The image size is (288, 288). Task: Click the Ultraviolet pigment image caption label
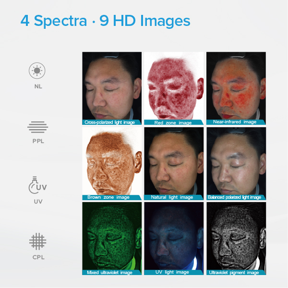234,272
